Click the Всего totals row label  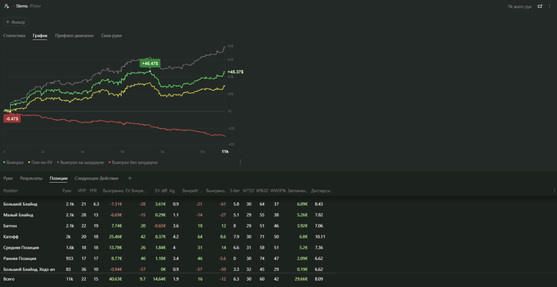tap(9, 279)
